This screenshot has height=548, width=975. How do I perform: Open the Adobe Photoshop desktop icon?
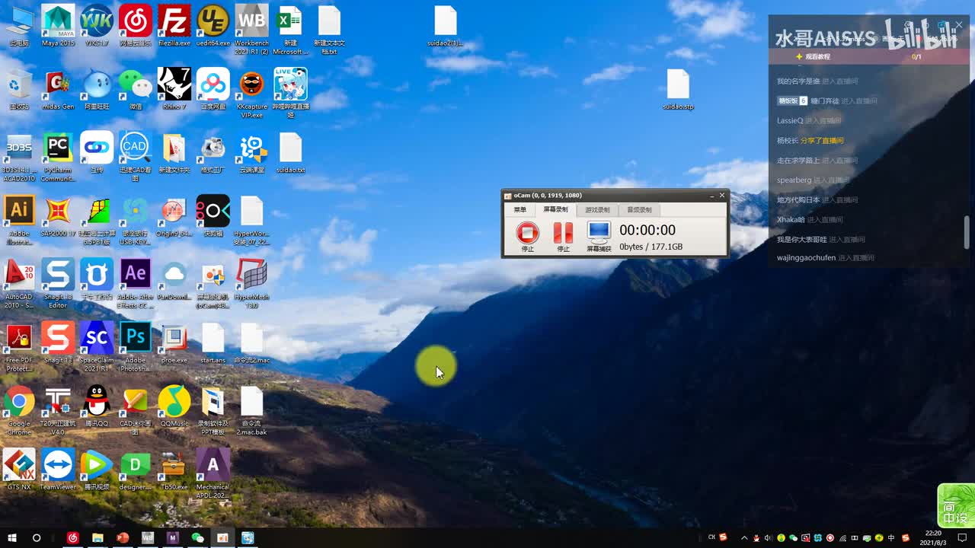[136, 347]
